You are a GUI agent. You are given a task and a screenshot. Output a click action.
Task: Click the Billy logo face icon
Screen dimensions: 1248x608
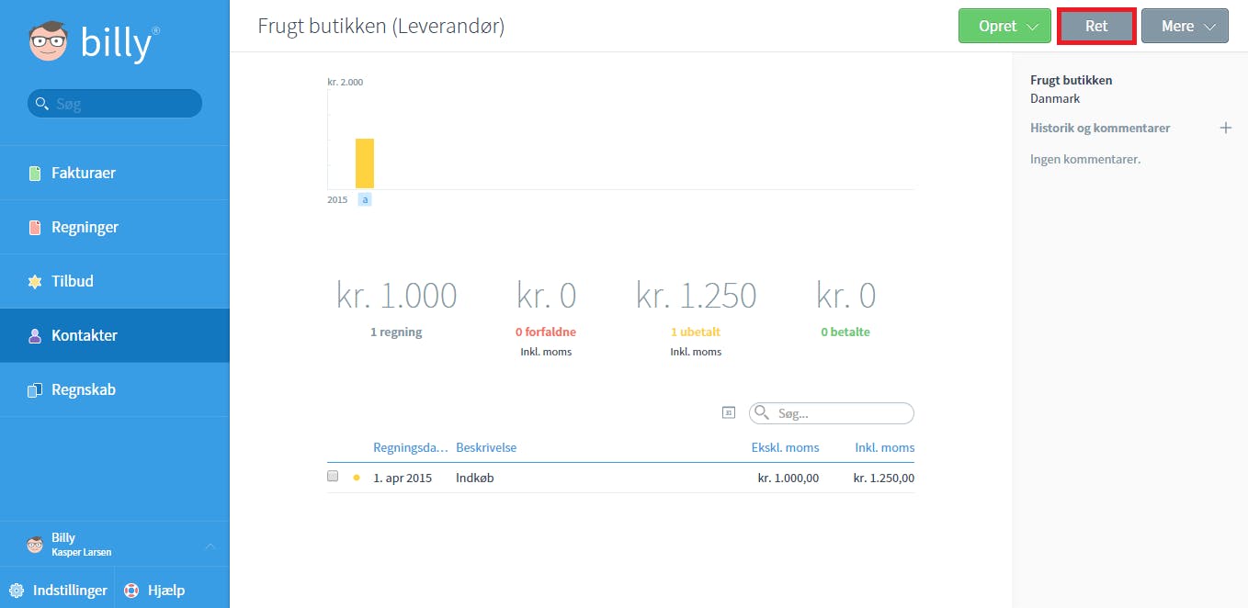(49, 42)
